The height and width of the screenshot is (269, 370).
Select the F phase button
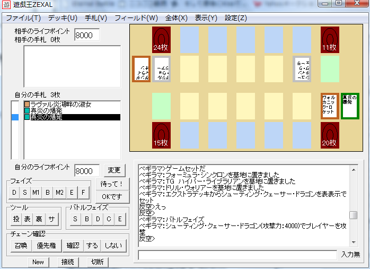(83, 193)
